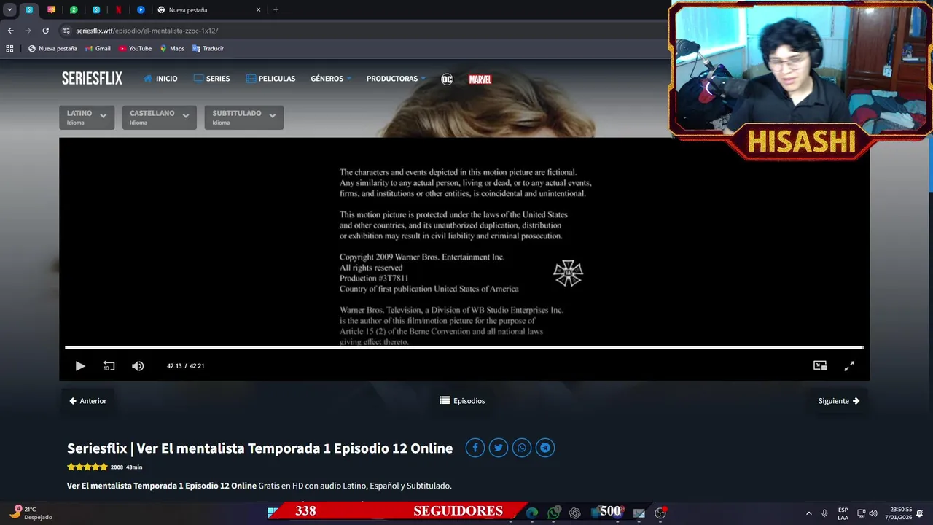The image size is (933, 525).
Task: Switch to the green WhatsApp tab
Action: point(74,10)
